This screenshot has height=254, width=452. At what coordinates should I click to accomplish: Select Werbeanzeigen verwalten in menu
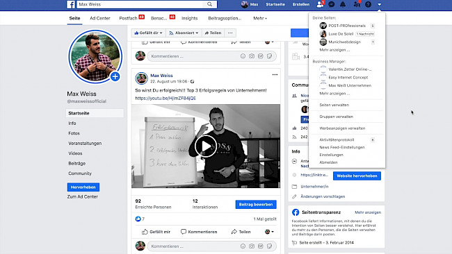pos(342,128)
